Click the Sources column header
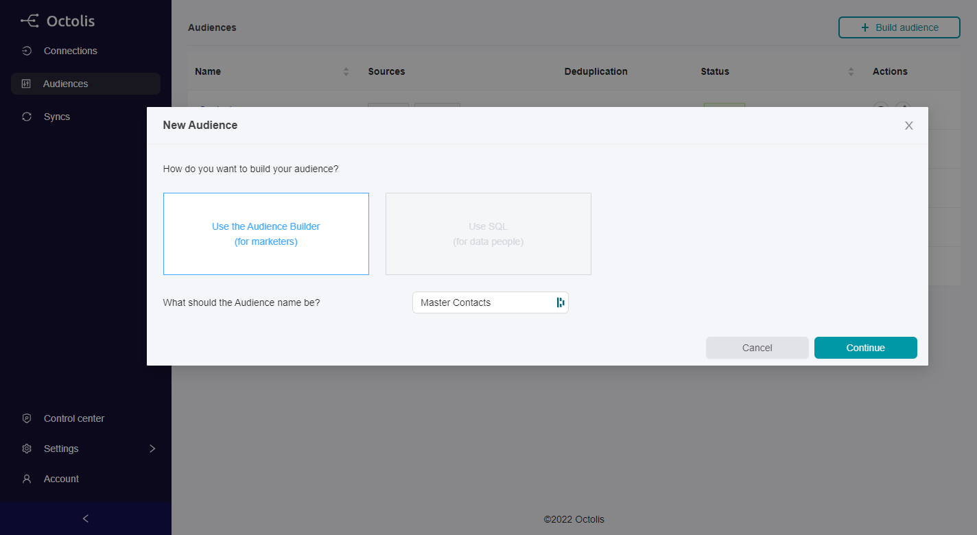 (387, 71)
